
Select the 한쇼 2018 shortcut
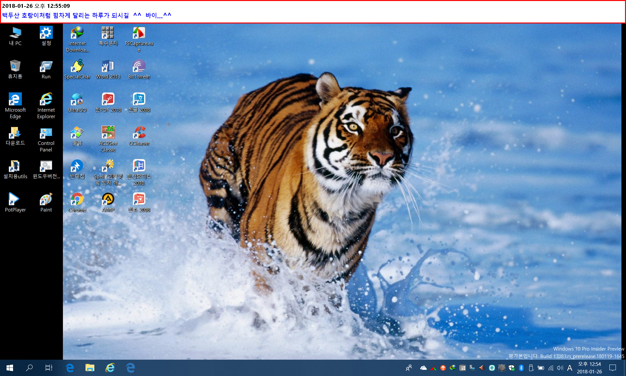tap(139, 203)
